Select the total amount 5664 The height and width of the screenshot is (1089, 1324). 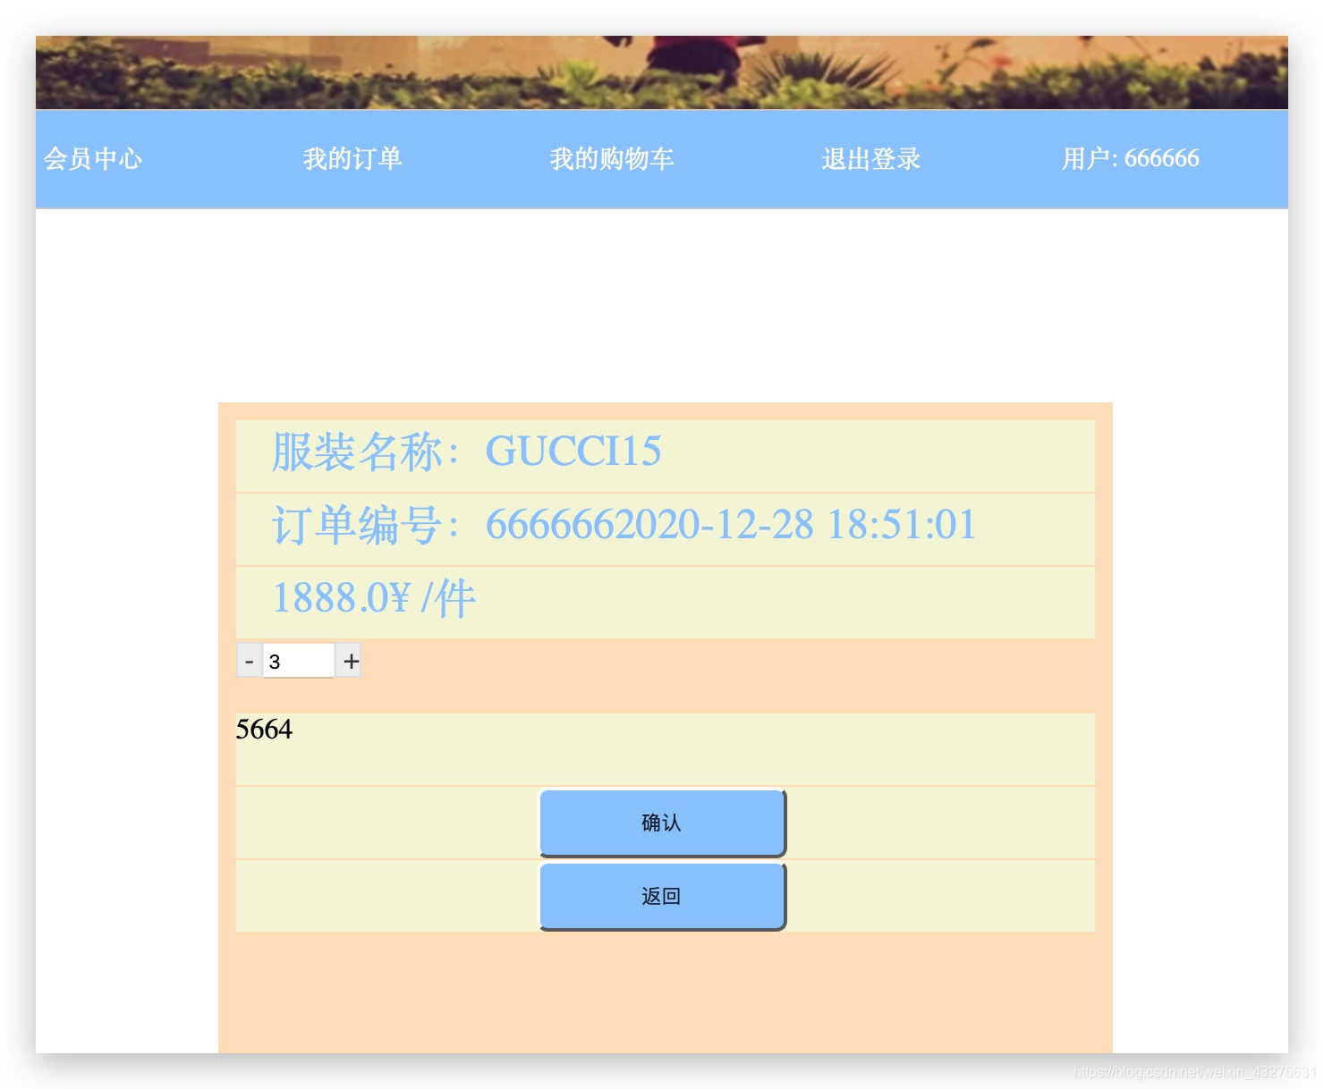click(264, 730)
